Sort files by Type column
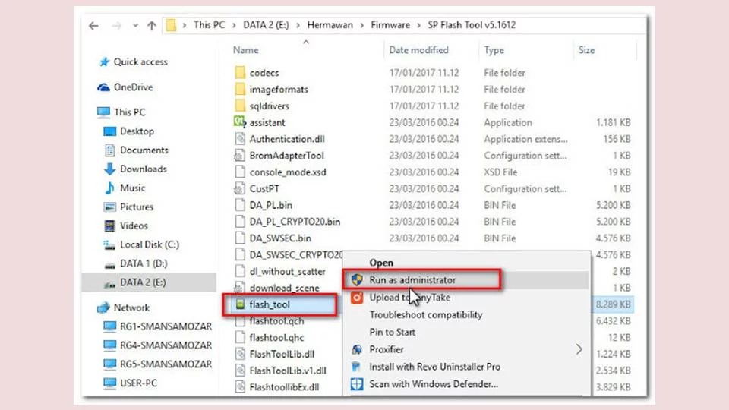 coord(494,50)
